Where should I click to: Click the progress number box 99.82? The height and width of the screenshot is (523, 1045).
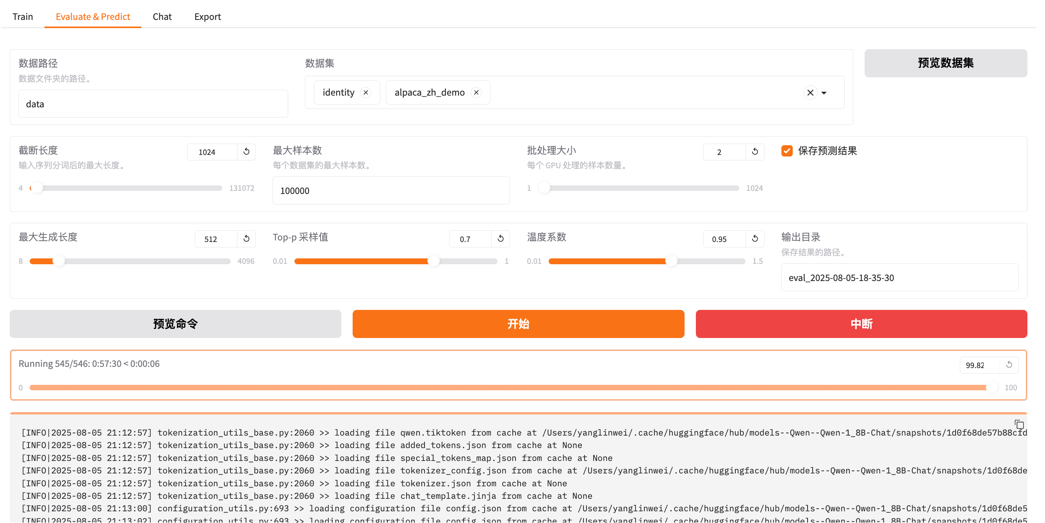point(979,365)
